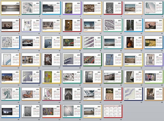
Task: Choose slide 26 colorful harbour houses
Action: click(31, 60)
